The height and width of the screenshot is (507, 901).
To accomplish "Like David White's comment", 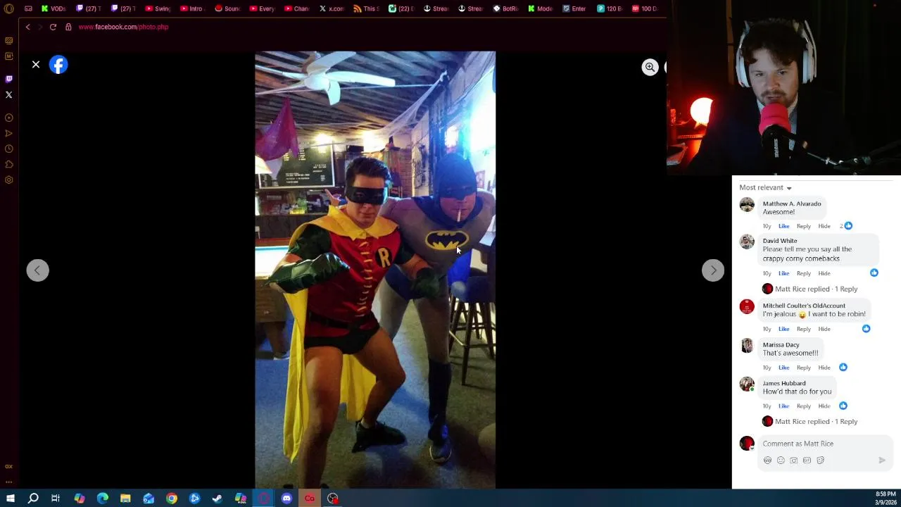I will click(x=783, y=273).
